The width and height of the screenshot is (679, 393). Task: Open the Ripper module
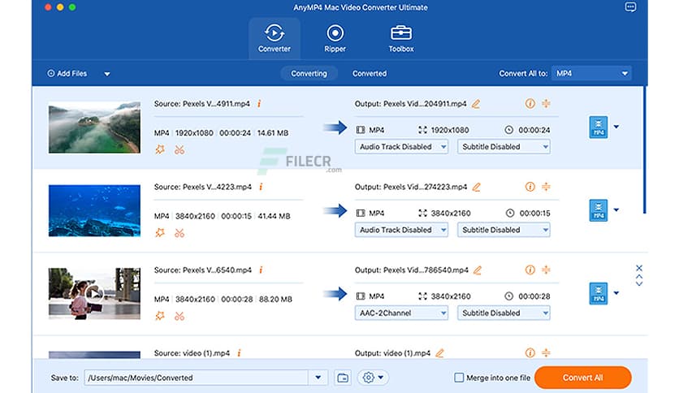pyautogui.click(x=335, y=38)
